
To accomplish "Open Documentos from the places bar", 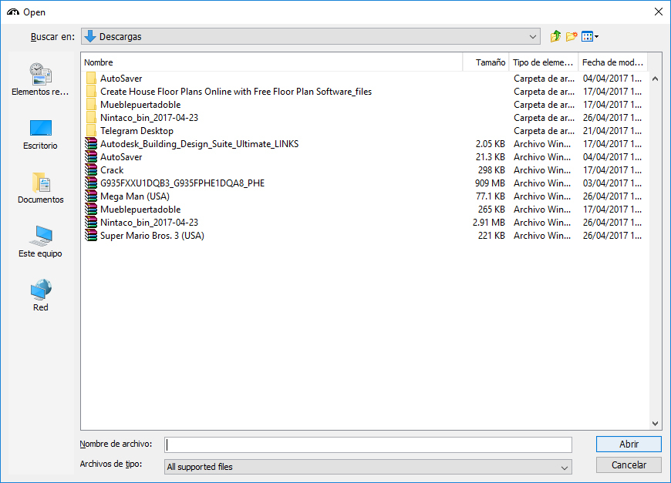I will (x=40, y=188).
